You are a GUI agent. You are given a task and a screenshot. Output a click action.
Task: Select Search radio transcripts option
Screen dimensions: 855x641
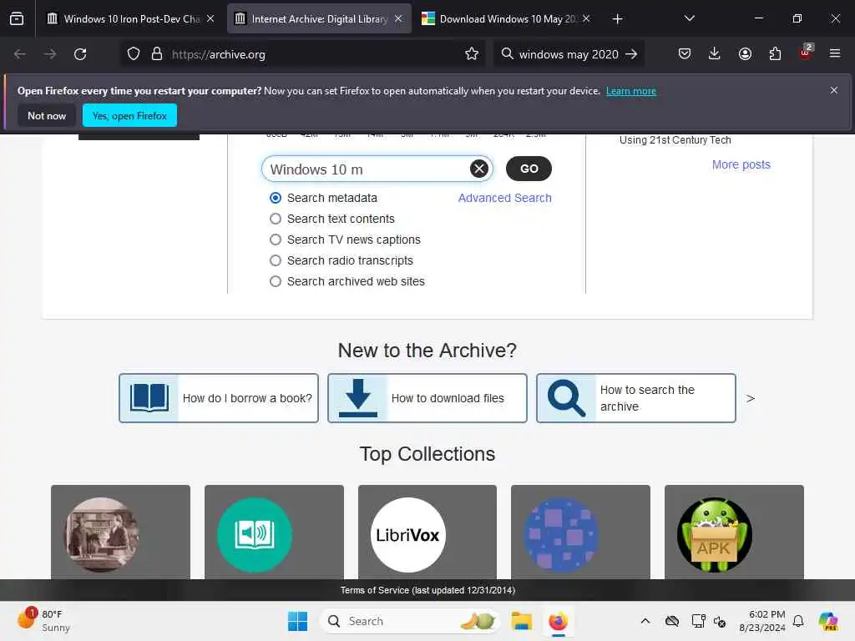point(276,260)
